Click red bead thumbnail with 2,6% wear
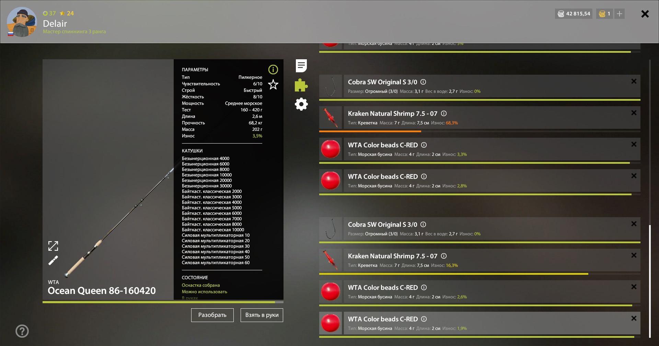Viewport: 659px width, 346px height. (x=331, y=292)
